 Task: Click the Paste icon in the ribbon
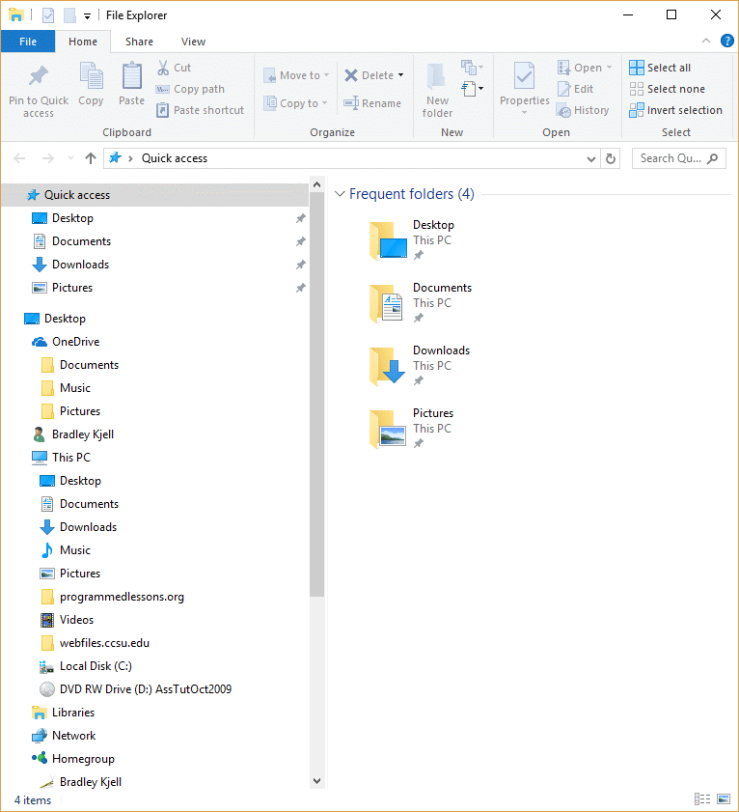[x=131, y=77]
